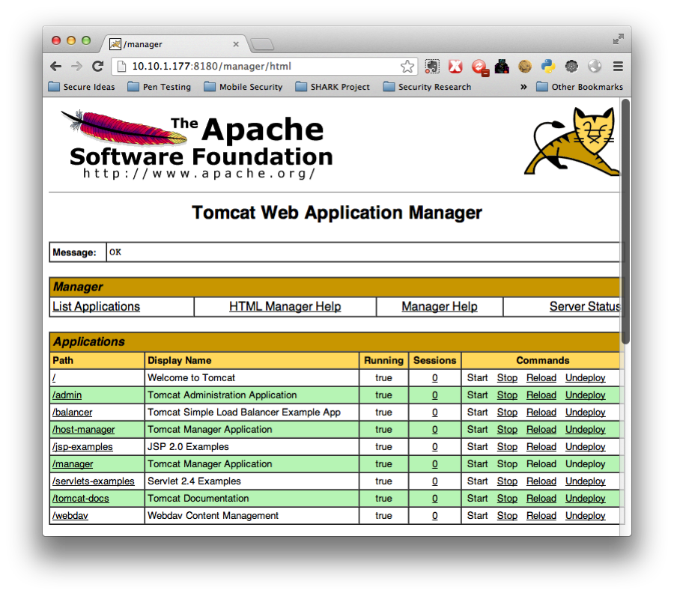Viewport: 674px width, 596px height.
Task: Undeploy the /servlets-examples application
Action: 585,481
